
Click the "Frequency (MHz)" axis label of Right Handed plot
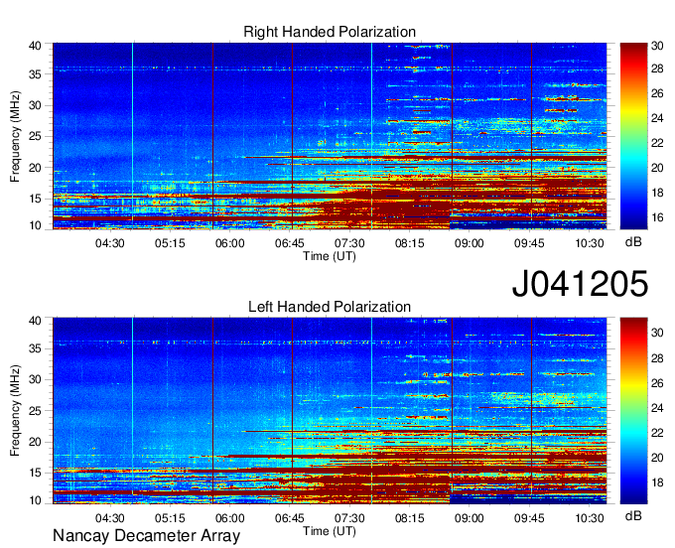15,136
